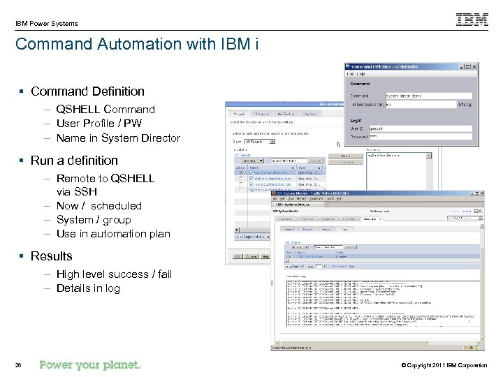The height and width of the screenshot is (377, 503).
Task: Open the Actions dropdown above the targets table
Action: (252, 161)
